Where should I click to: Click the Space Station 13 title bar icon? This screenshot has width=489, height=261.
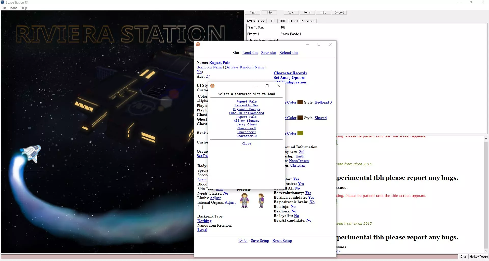click(3, 2)
